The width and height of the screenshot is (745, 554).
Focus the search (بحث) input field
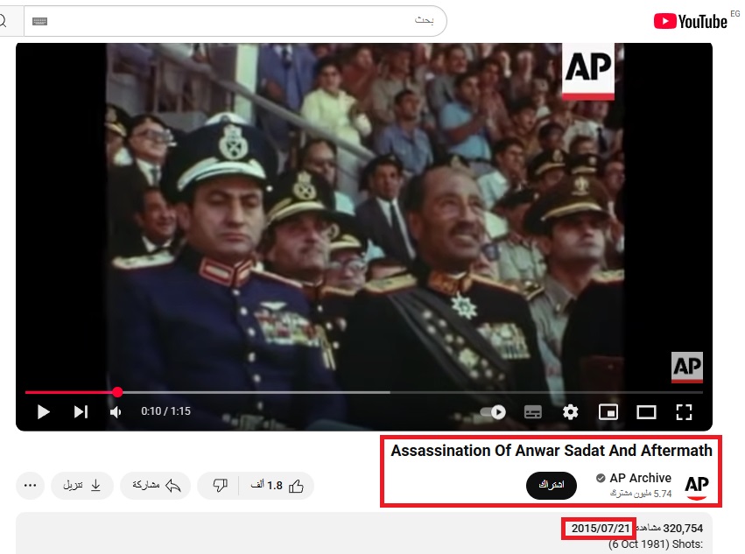(x=235, y=21)
